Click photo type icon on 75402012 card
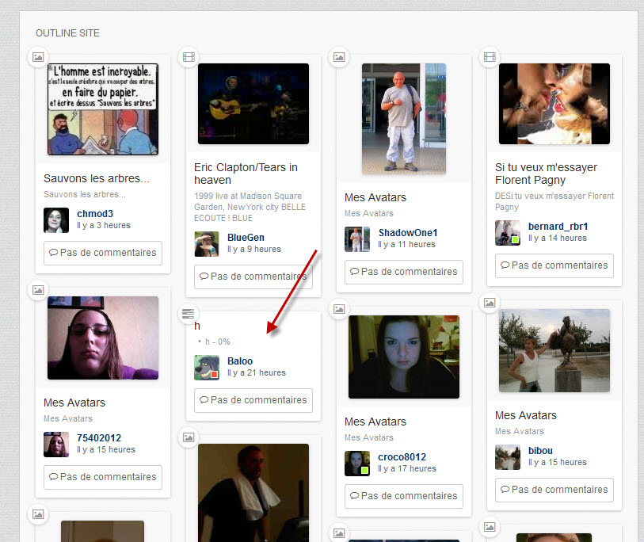 coord(37,290)
